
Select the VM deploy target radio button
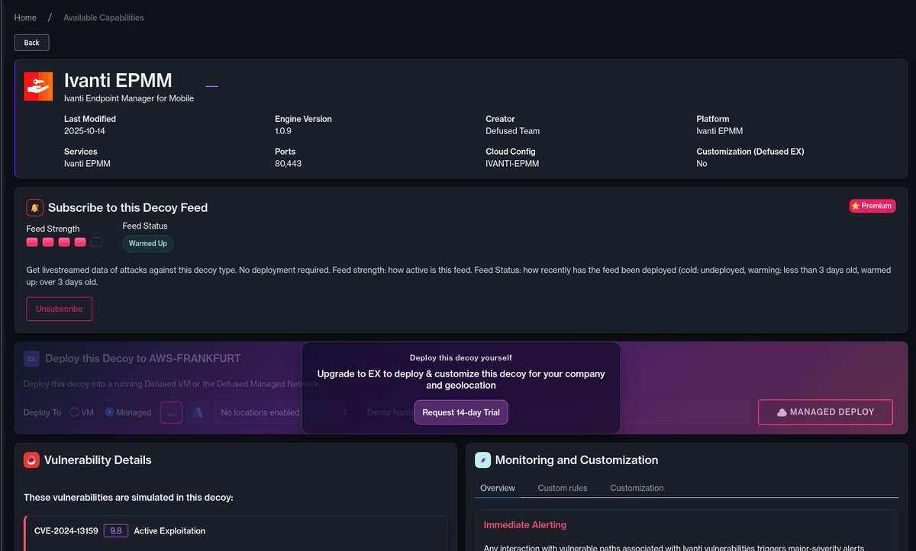(x=75, y=412)
